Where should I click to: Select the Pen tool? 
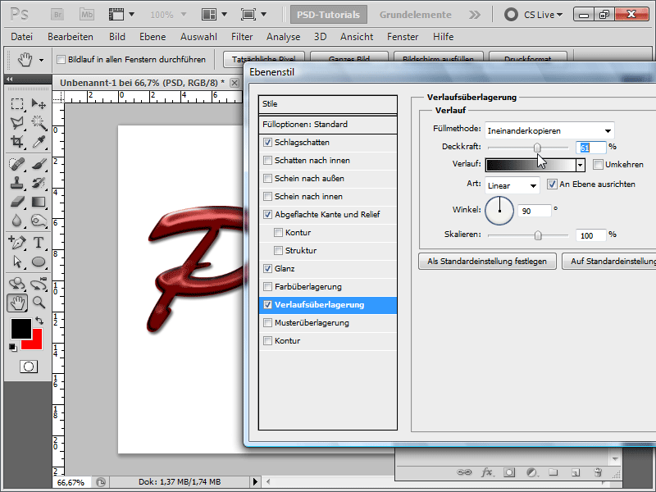[17, 242]
